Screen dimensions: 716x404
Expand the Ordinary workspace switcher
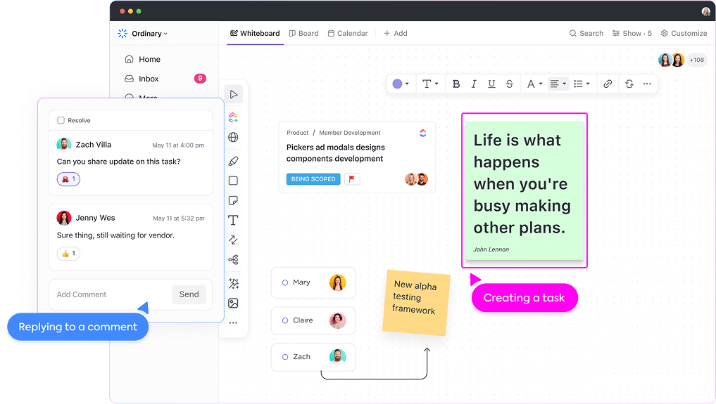click(x=149, y=34)
